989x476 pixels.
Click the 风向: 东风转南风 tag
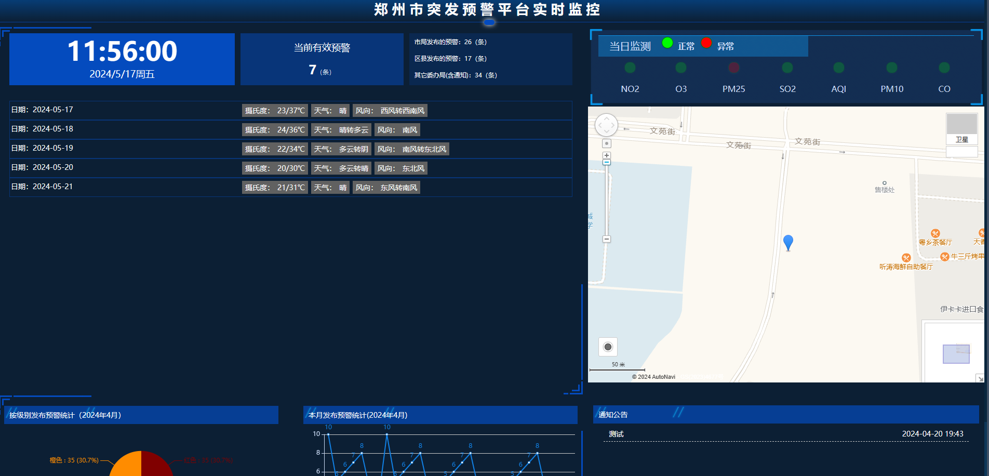386,188
